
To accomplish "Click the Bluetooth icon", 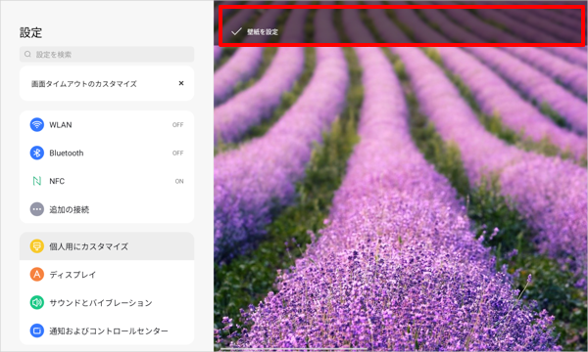I will pos(37,153).
